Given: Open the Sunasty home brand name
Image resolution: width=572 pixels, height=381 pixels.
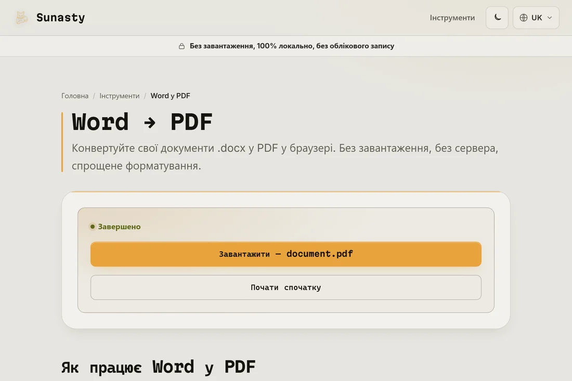Looking at the screenshot, I should [60, 18].
